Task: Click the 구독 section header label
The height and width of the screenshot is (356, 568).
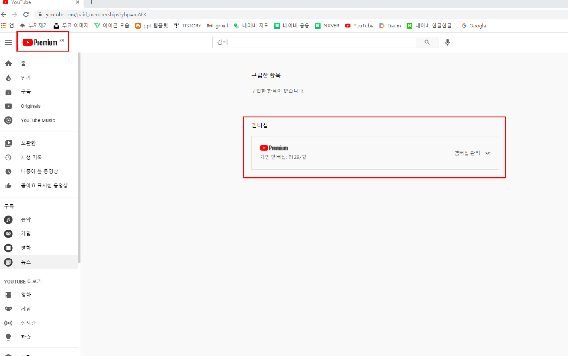Action: [9, 206]
